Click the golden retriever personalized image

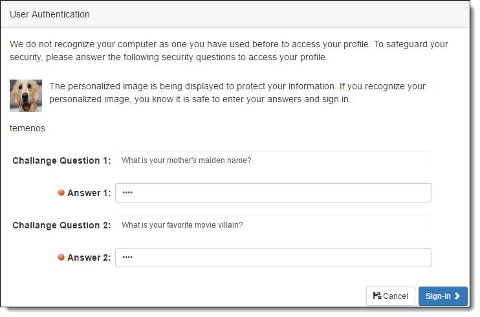(26, 96)
